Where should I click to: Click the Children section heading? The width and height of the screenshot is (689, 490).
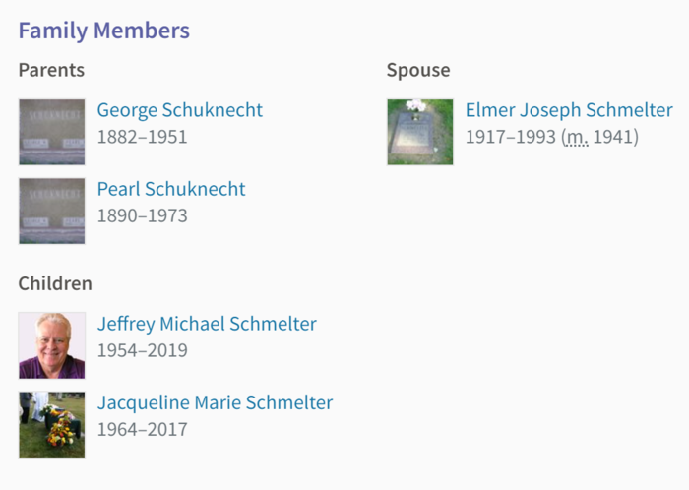pos(55,283)
